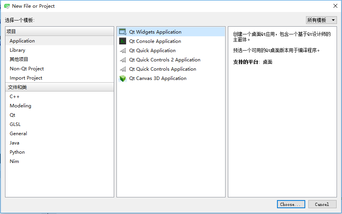
Task: Click the Qt Widgets Application icon
Action: coord(123,32)
